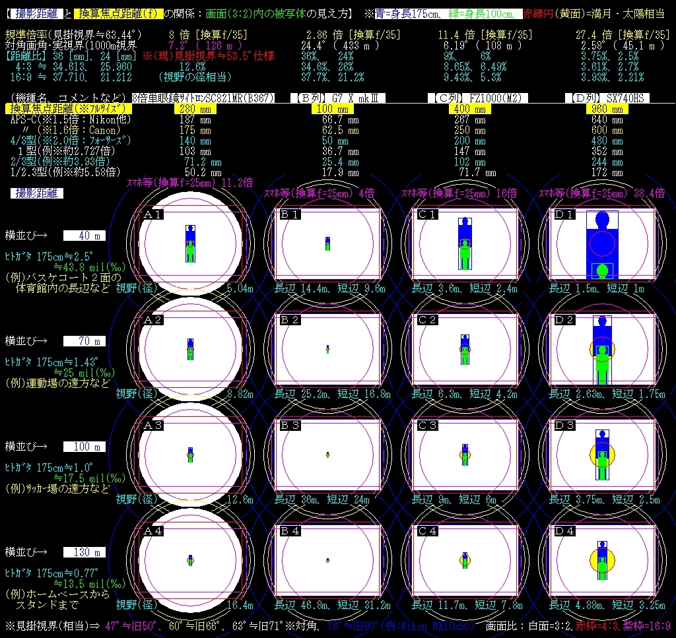This screenshot has width=676, height=638.
Task: Open the D1 view panel
Action: pyautogui.click(x=602, y=243)
